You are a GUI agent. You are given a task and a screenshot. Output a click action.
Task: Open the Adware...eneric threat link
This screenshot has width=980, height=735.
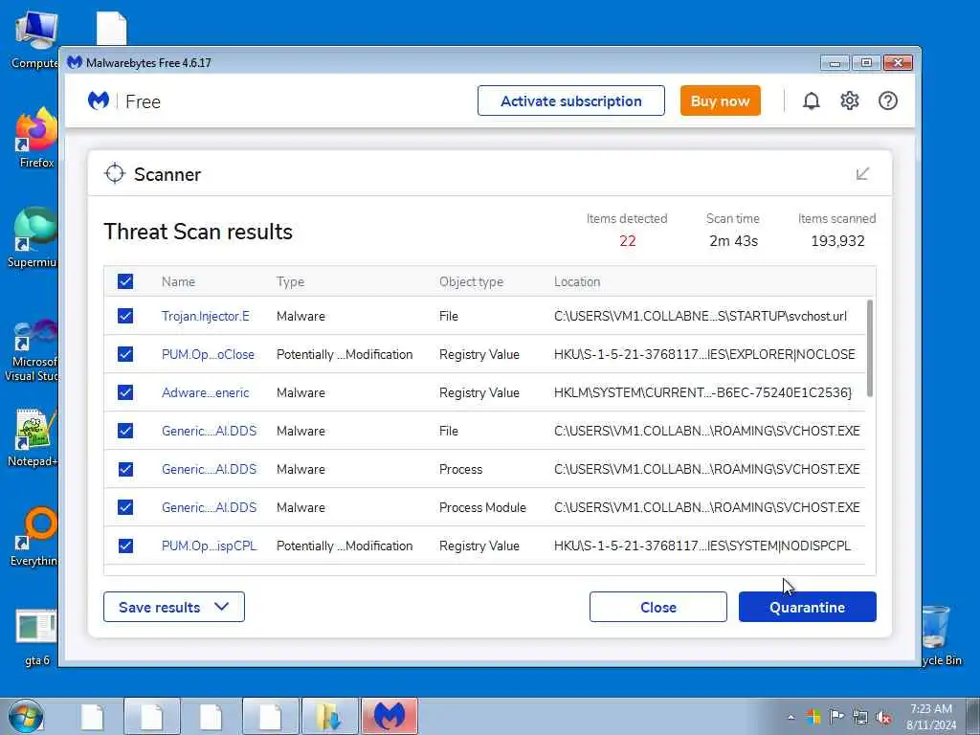click(x=205, y=392)
